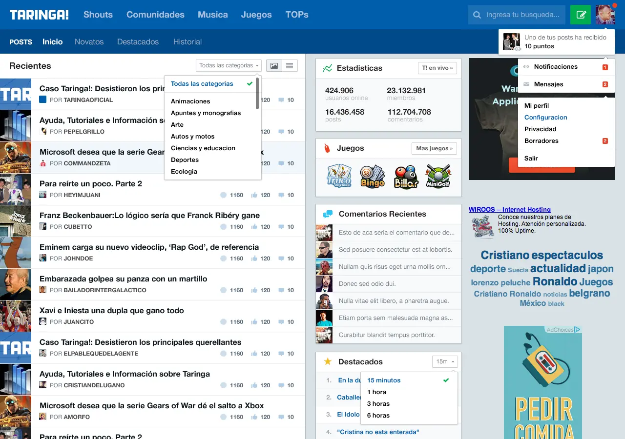Click the T! en vivo button

(x=437, y=68)
